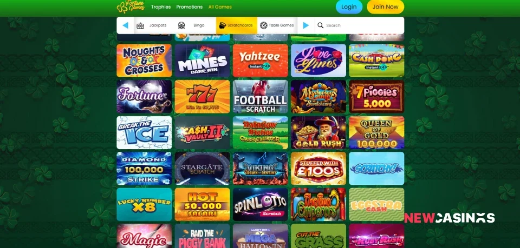
Task: Click the Jackpots slot machine icon
Action: coord(140,25)
